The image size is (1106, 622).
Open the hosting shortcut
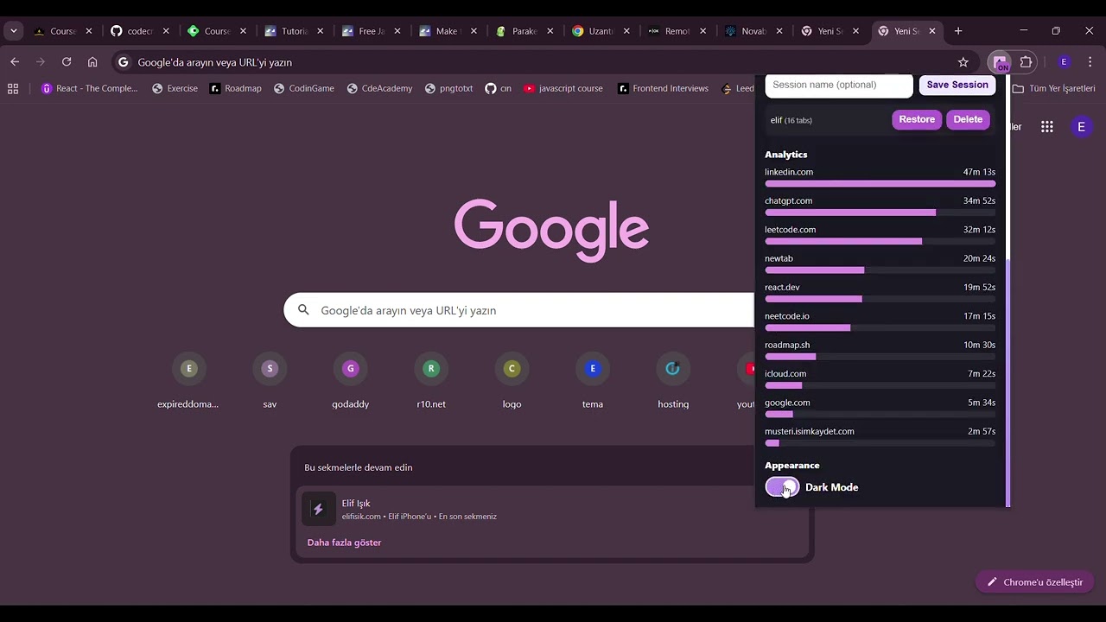point(673,380)
